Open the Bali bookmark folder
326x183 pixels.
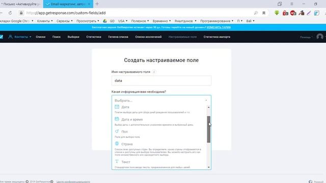click(x=250, y=21)
